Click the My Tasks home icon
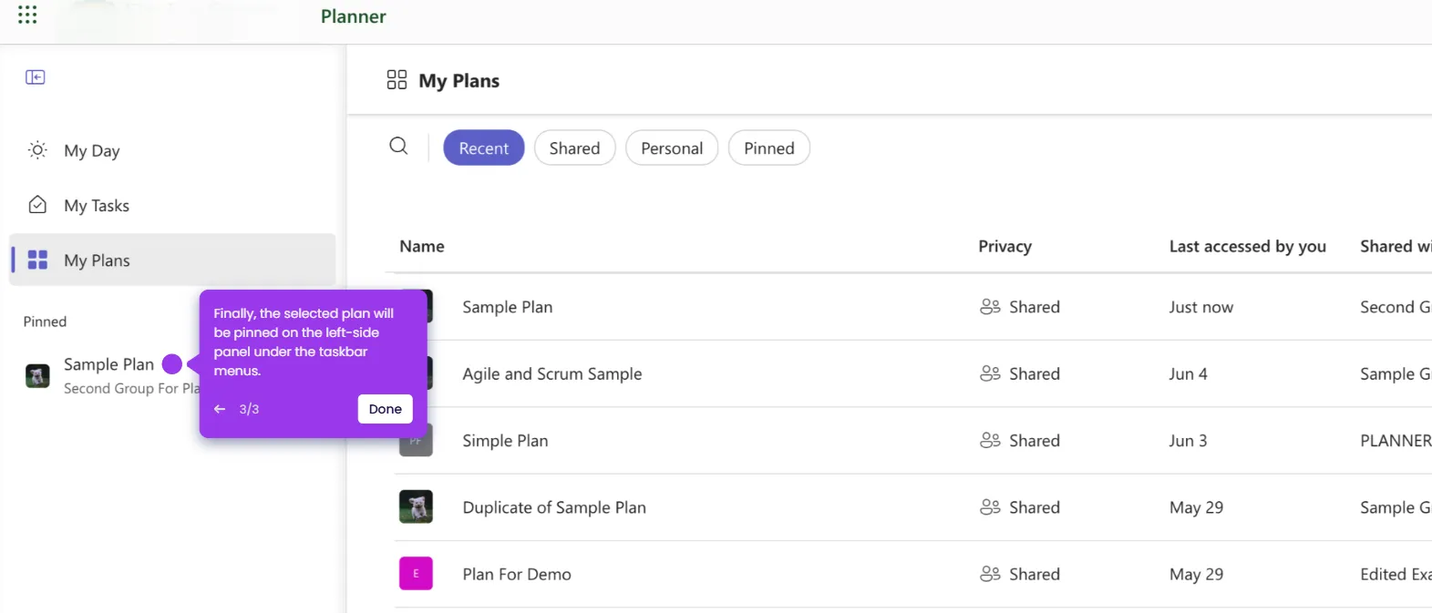Screen dimensions: 1432x613 (37, 205)
